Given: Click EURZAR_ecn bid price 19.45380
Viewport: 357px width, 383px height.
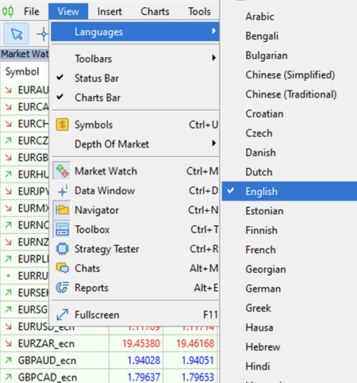Looking at the screenshot, I should tap(141, 343).
